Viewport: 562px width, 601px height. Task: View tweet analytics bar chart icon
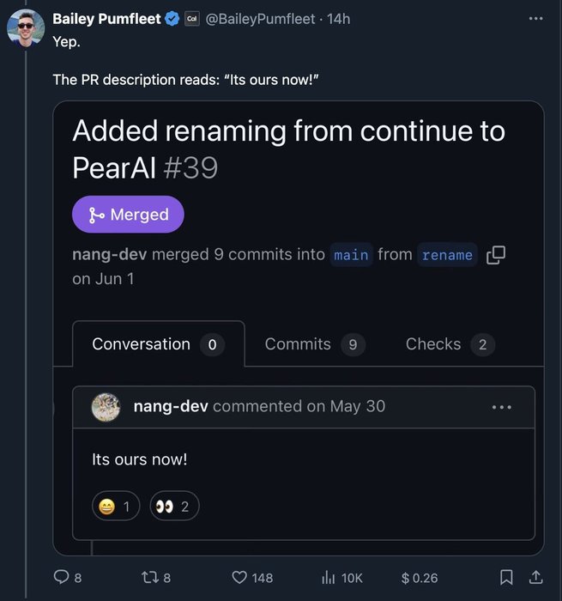[328, 578]
